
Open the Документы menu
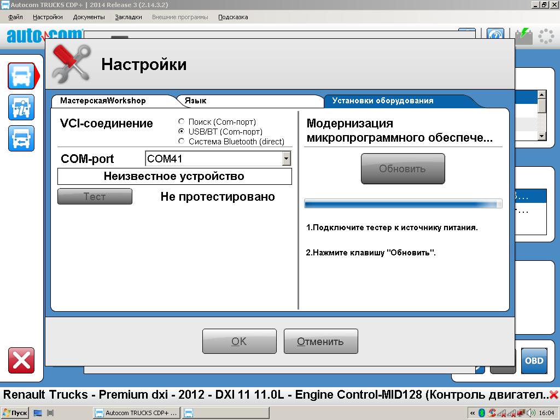tap(89, 17)
